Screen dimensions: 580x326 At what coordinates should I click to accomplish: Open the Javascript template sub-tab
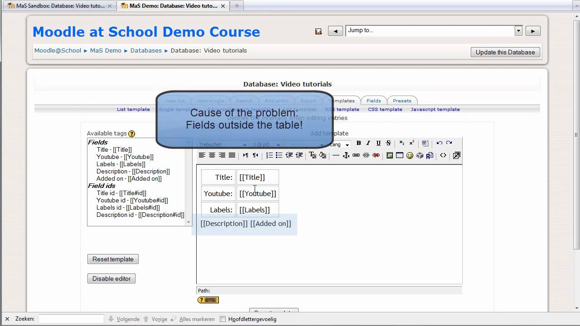tap(435, 109)
